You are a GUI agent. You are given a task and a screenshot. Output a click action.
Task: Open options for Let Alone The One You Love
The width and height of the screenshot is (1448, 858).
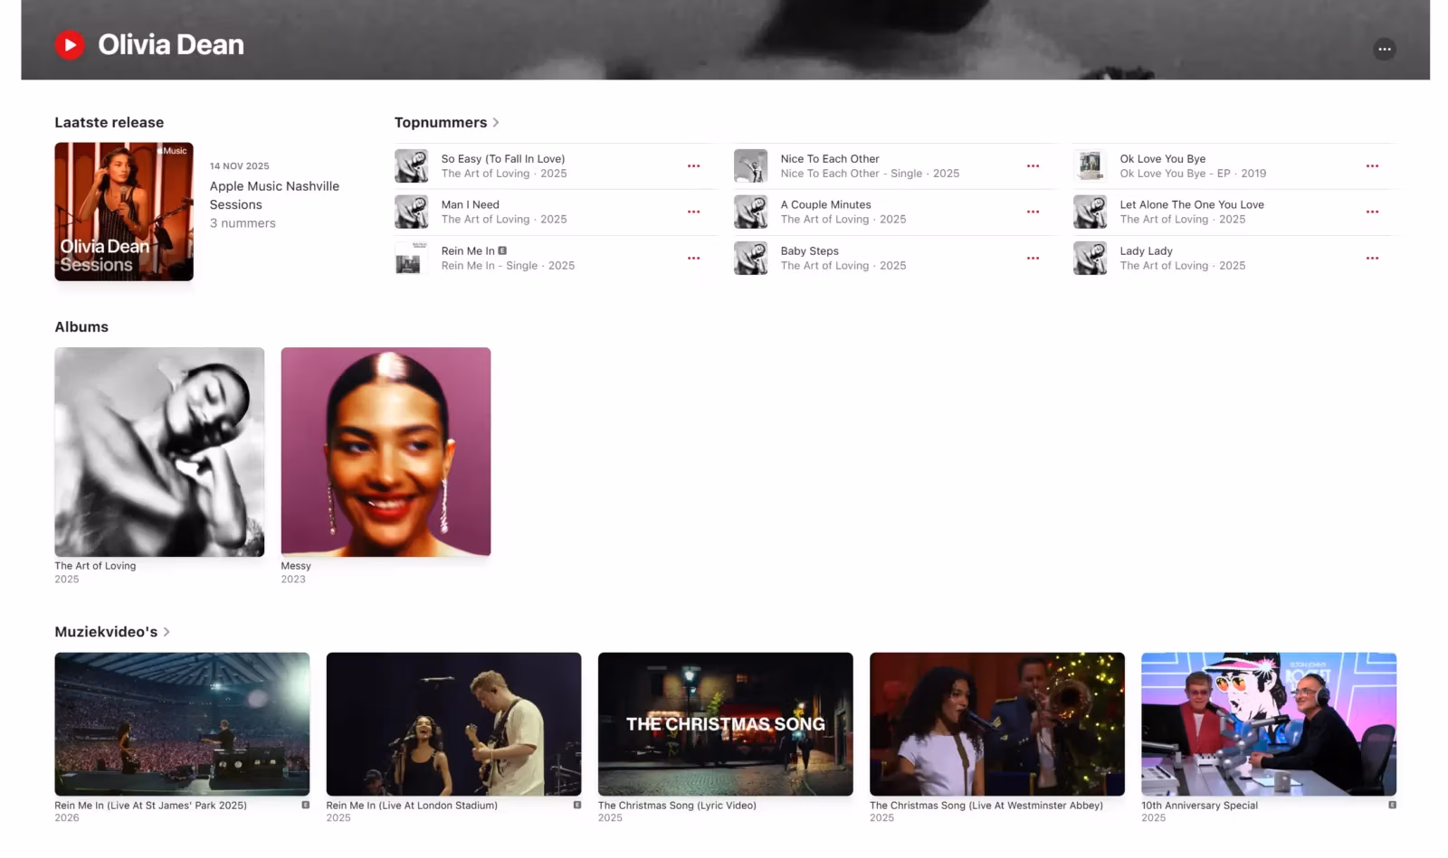[1372, 212]
